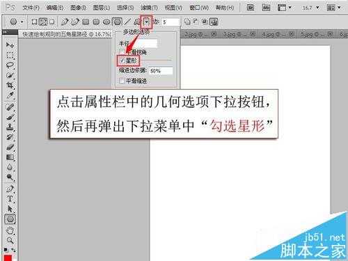348x261 pixels.
Task: Click the red foreground color swatch
Action: point(8,258)
